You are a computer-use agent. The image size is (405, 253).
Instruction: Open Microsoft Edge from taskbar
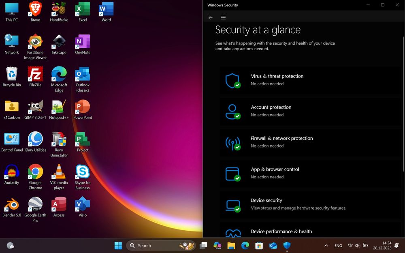click(x=245, y=245)
